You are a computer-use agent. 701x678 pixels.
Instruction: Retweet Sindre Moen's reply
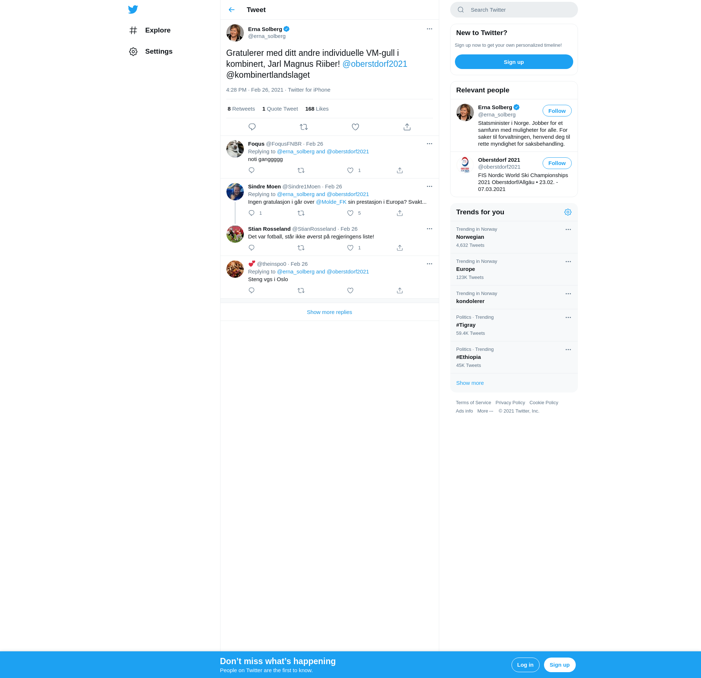click(x=301, y=213)
